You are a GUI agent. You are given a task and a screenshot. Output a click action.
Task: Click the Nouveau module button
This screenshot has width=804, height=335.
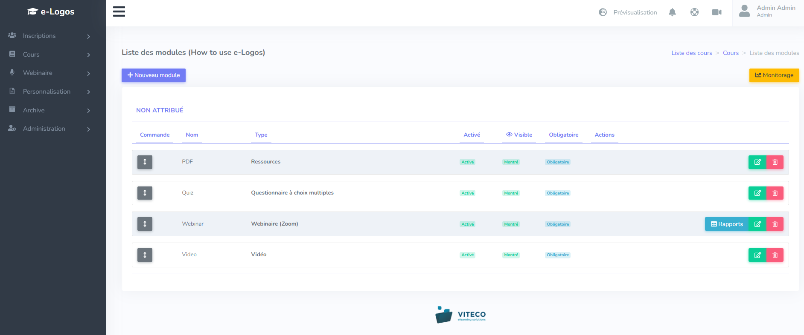coord(154,75)
